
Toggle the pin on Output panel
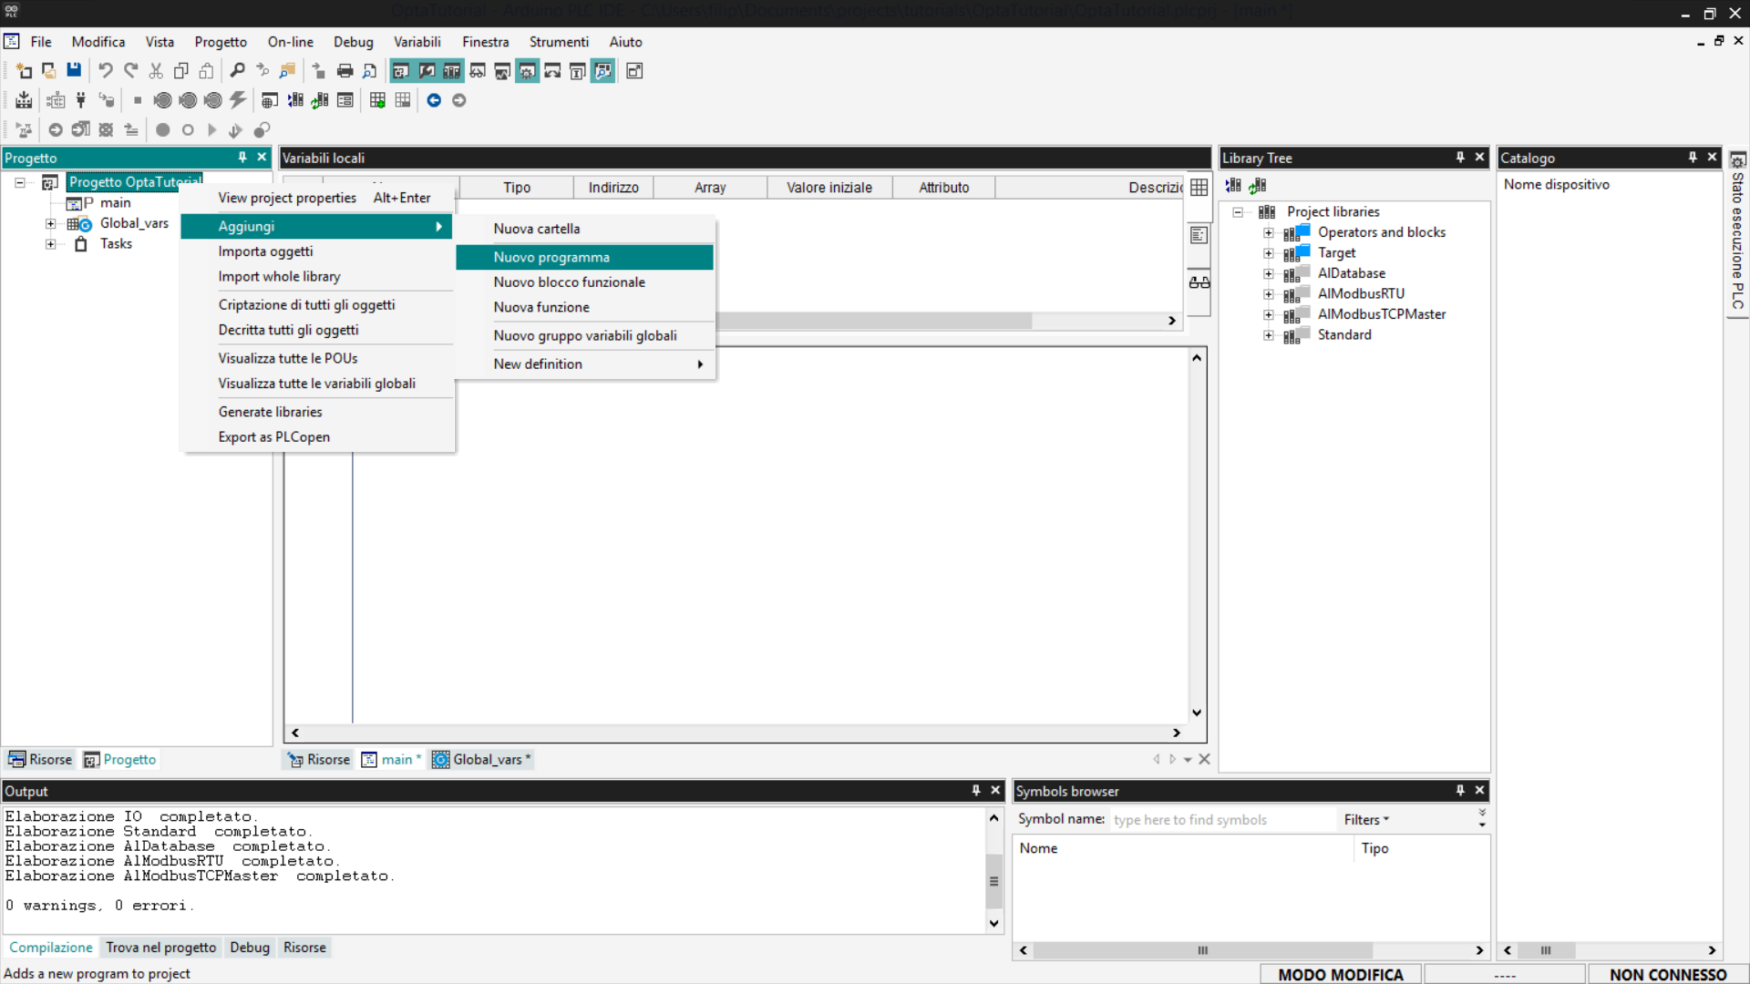[x=975, y=791]
